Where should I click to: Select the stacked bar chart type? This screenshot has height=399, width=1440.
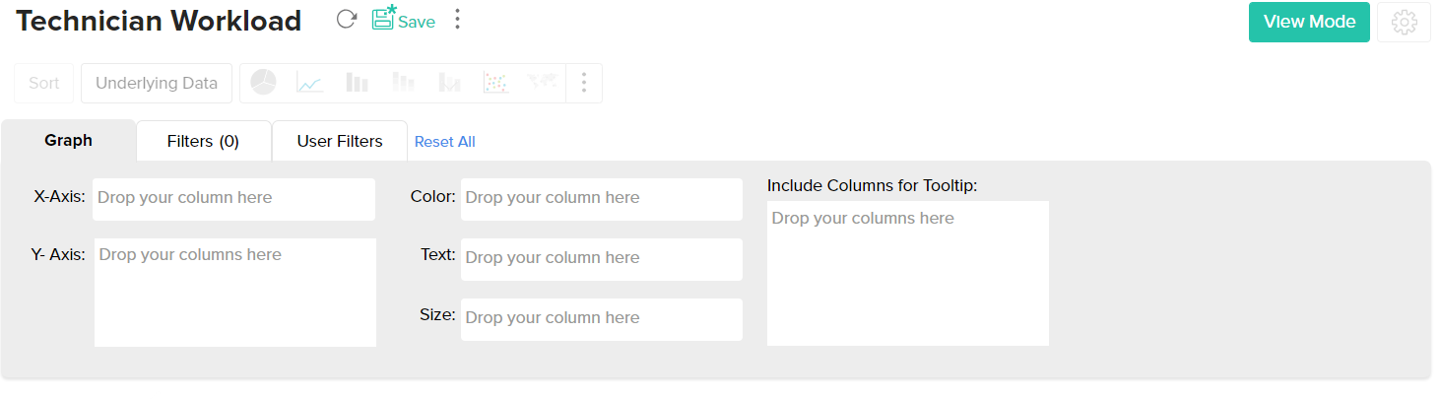[403, 83]
